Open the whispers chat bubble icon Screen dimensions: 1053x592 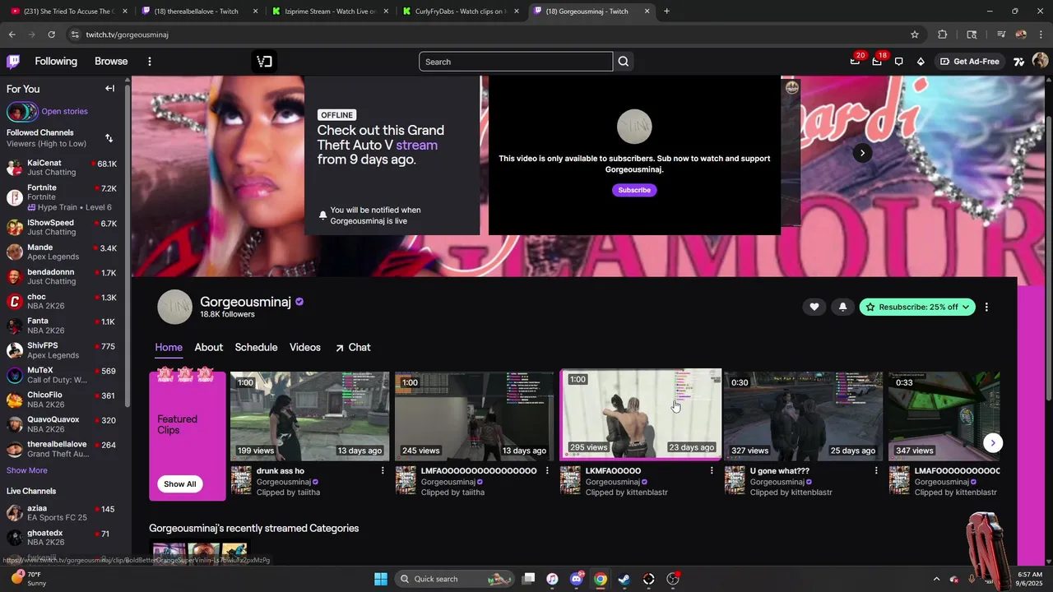(898, 62)
